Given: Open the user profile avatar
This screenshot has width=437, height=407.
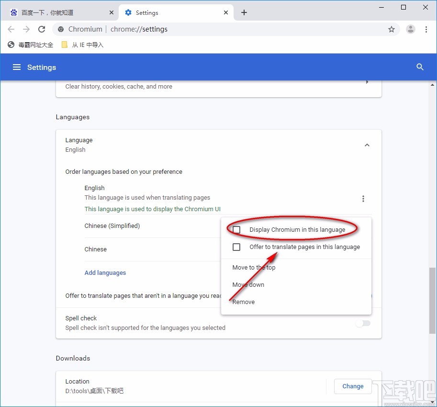Looking at the screenshot, I should [x=411, y=29].
